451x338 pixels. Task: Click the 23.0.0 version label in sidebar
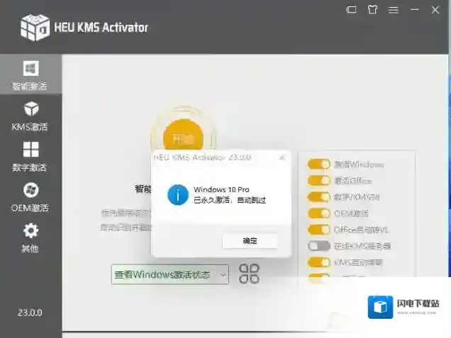[30, 312]
